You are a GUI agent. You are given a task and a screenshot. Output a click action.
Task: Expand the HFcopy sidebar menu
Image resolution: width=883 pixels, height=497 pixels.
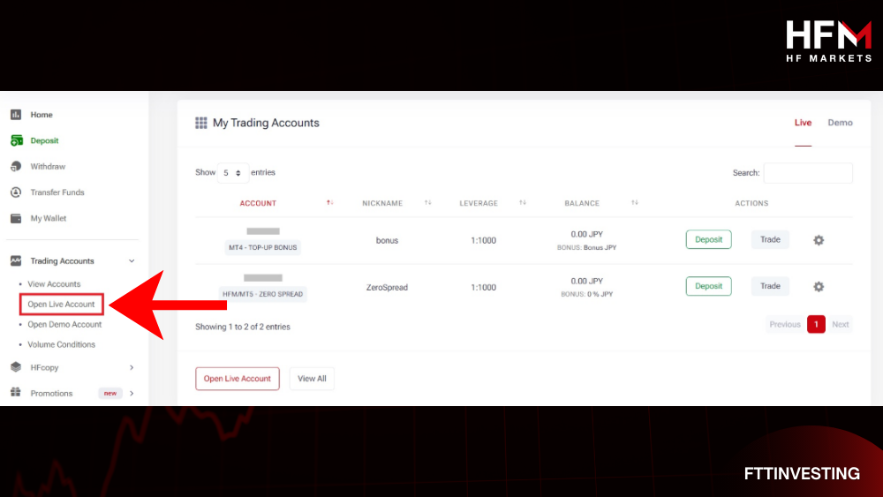(132, 367)
